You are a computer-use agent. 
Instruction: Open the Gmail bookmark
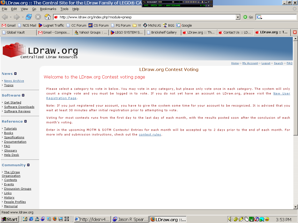pos(9,25)
